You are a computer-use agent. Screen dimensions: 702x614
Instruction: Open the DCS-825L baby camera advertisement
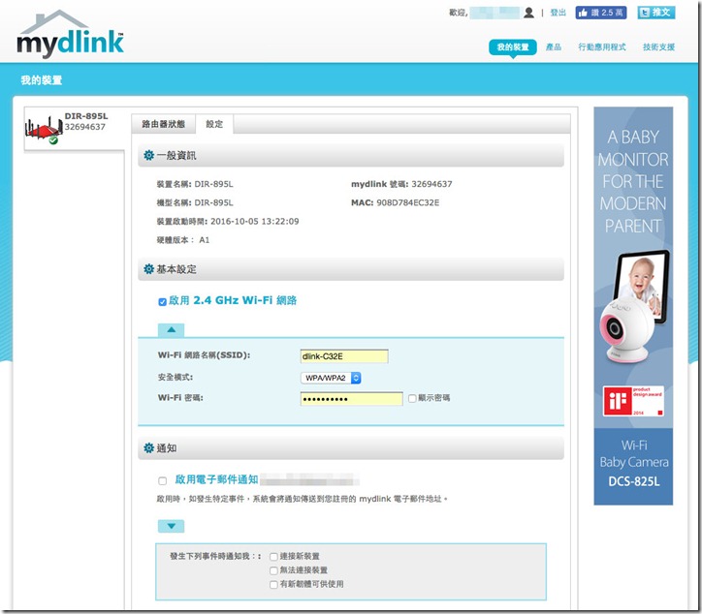pos(633,306)
